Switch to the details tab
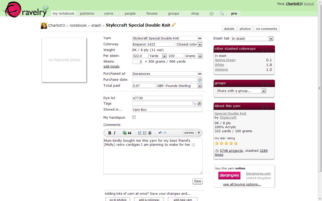 (229, 29)
